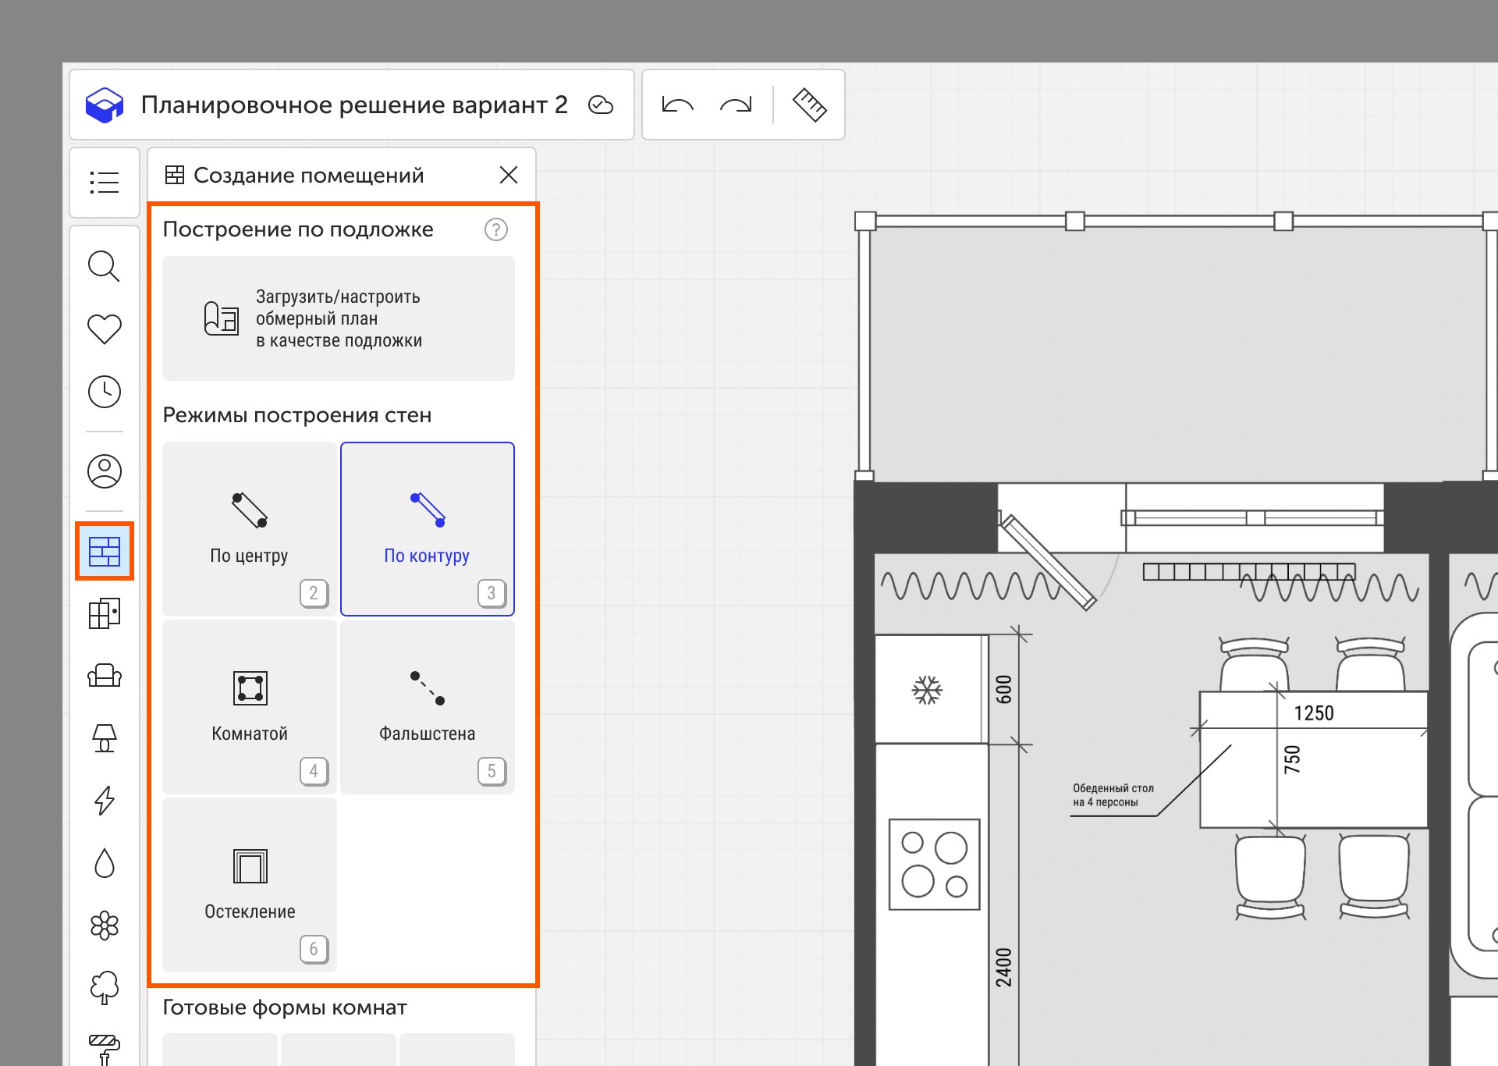Open favorites heart icon
The width and height of the screenshot is (1498, 1066).
104,329
